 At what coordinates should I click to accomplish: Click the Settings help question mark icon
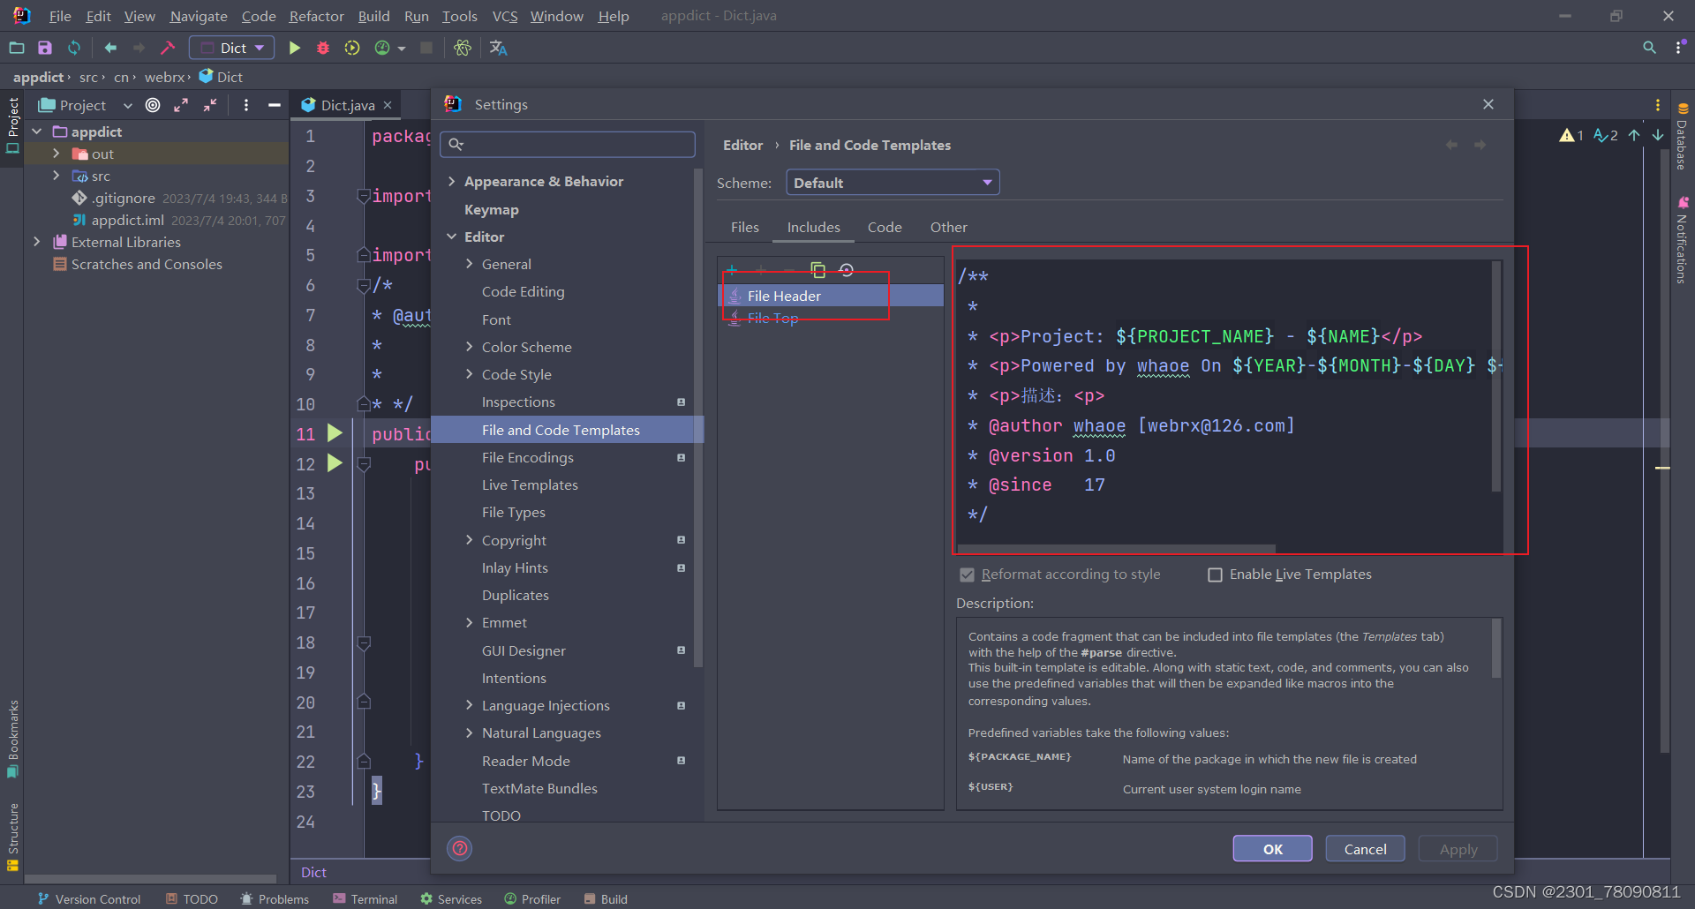click(460, 849)
